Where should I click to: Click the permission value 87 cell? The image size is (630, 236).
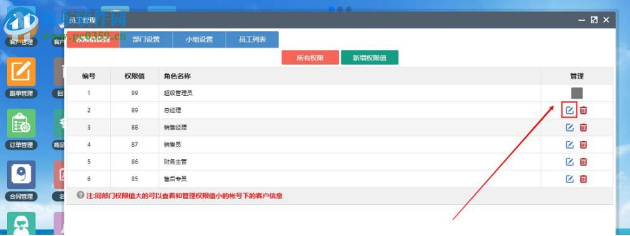pyautogui.click(x=135, y=145)
